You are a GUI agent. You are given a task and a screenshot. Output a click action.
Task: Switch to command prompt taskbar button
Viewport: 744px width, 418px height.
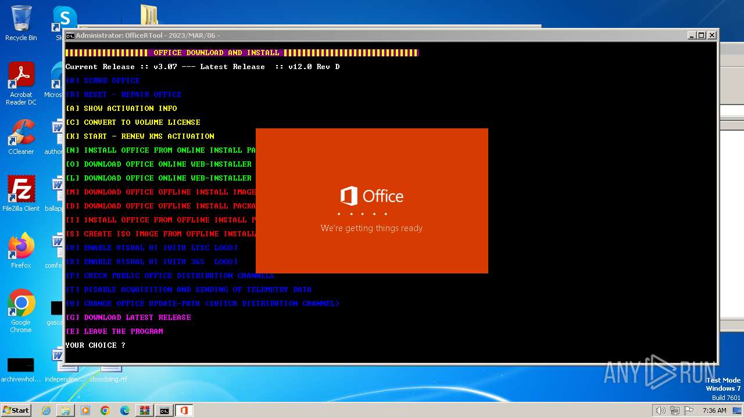pos(164,410)
